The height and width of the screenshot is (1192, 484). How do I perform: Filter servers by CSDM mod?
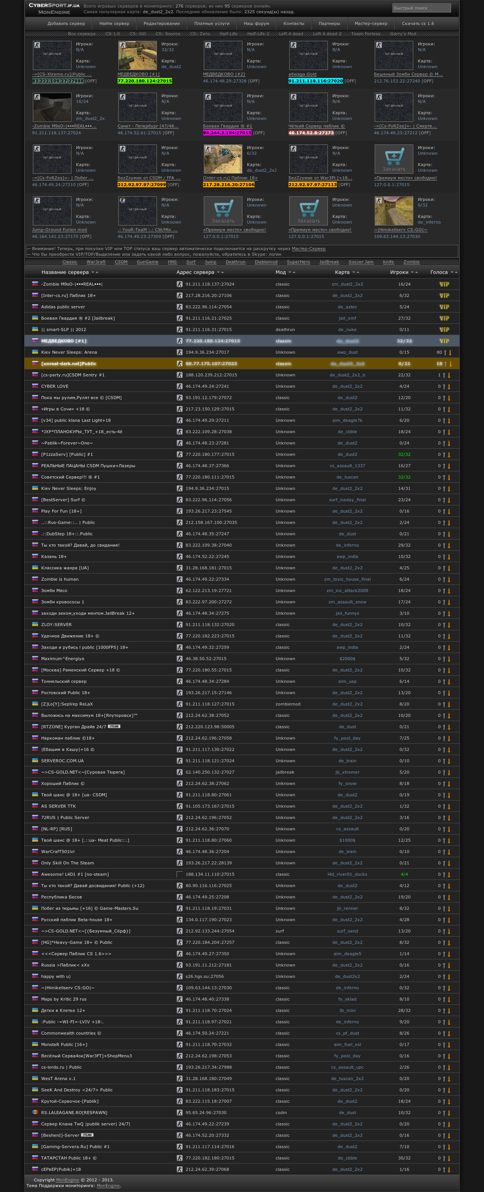121,262
